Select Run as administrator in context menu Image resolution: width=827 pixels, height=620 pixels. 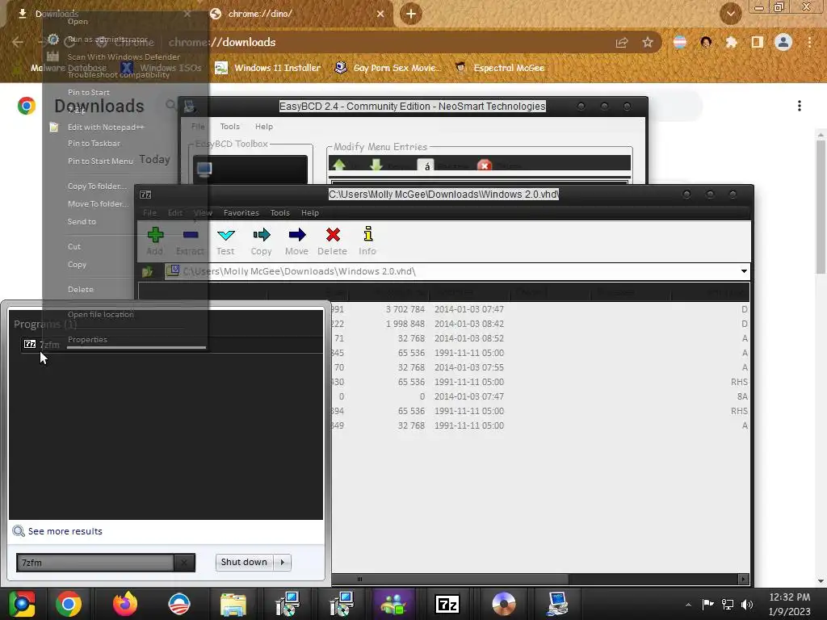pyautogui.click(x=107, y=39)
